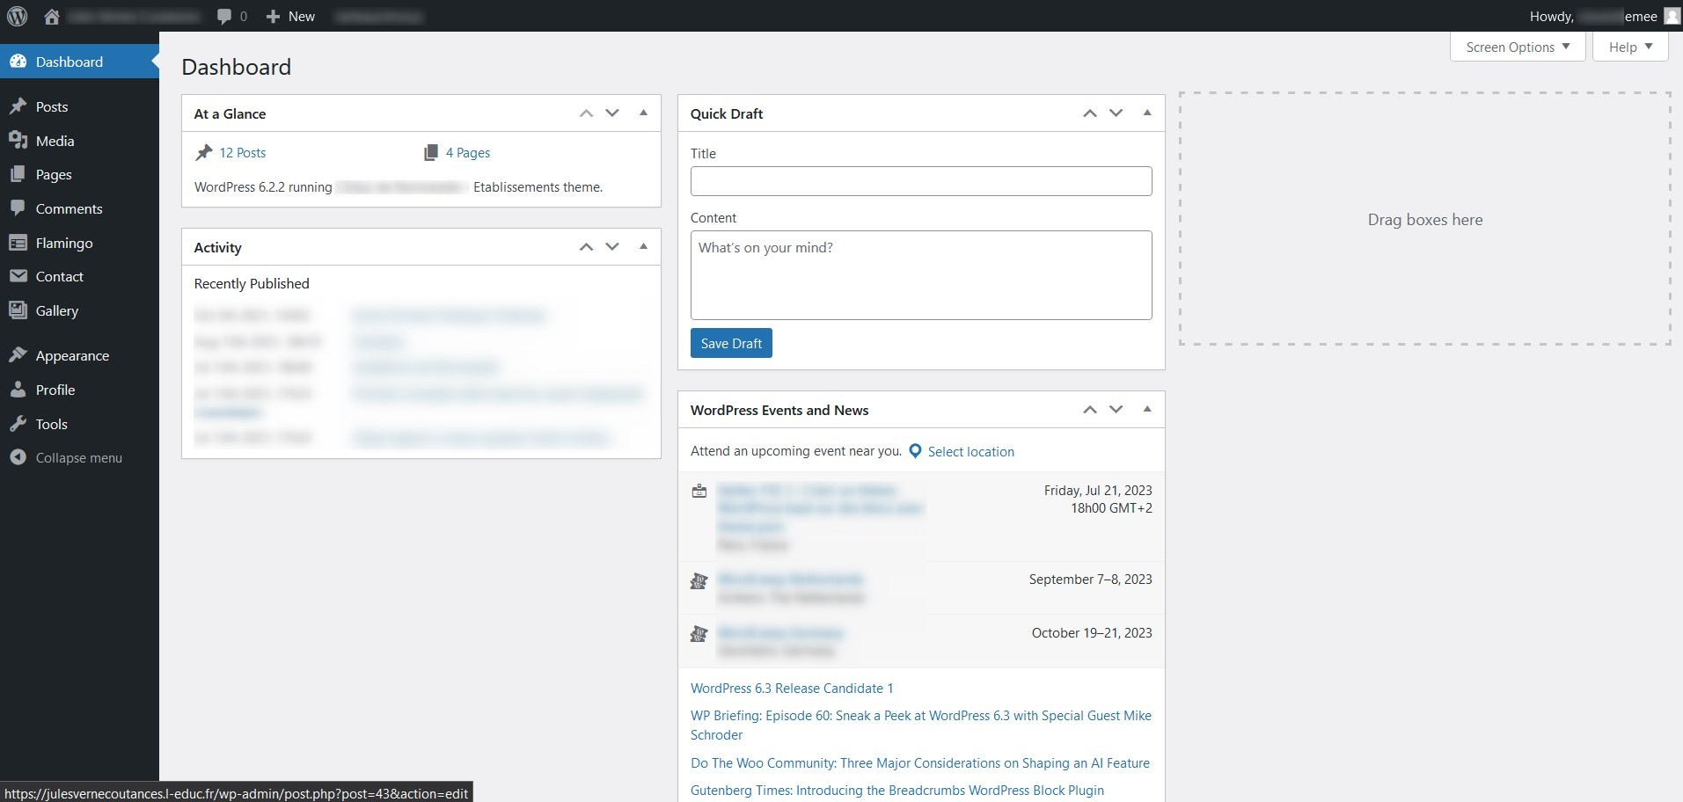Click the WordPress logo in admin bar
This screenshot has width=1683, height=802.
click(x=18, y=16)
